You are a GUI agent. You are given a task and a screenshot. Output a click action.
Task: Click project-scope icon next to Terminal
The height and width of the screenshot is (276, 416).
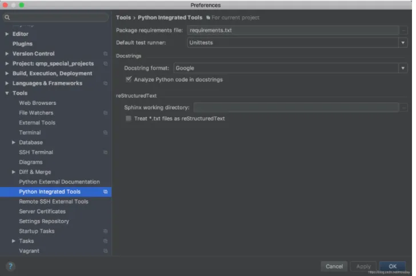pyautogui.click(x=105, y=133)
